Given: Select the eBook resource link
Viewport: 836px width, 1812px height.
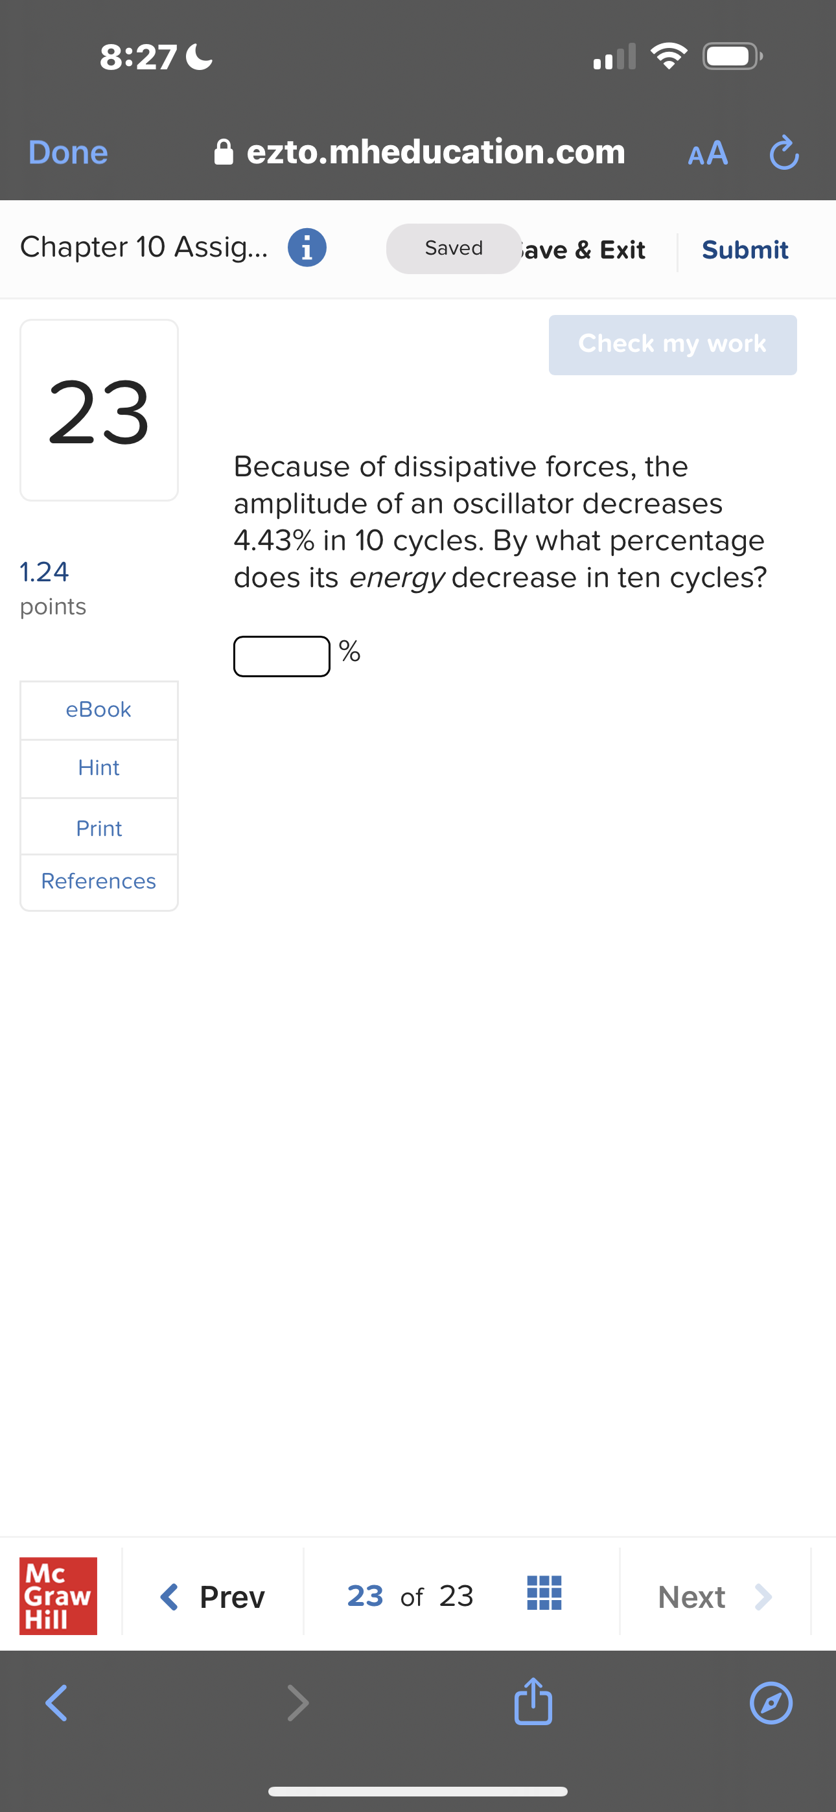Looking at the screenshot, I should [x=99, y=709].
